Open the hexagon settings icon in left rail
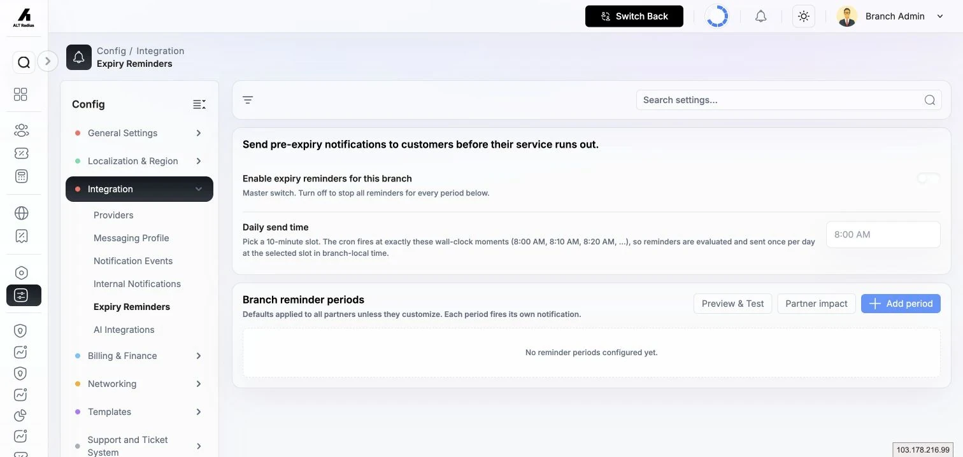The width and height of the screenshot is (963, 457). point(21,273)
